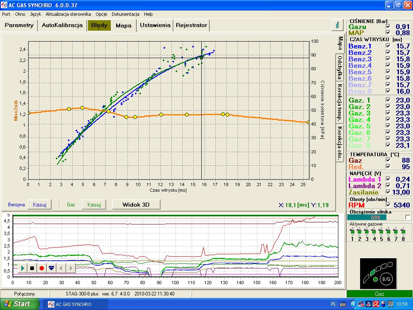Viewport: 413px width, 310px height.
Task: Select gas injector icon number 5
Action: 382,232
